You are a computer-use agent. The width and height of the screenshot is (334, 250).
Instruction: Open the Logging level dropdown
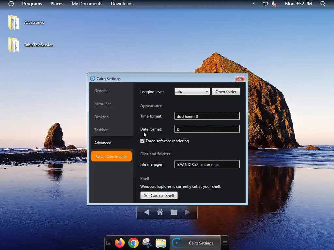coord(192,91)
